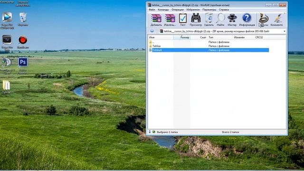304x171 pixels.
Task: Click the archive path in the address bar
Action: coord(217,31)
